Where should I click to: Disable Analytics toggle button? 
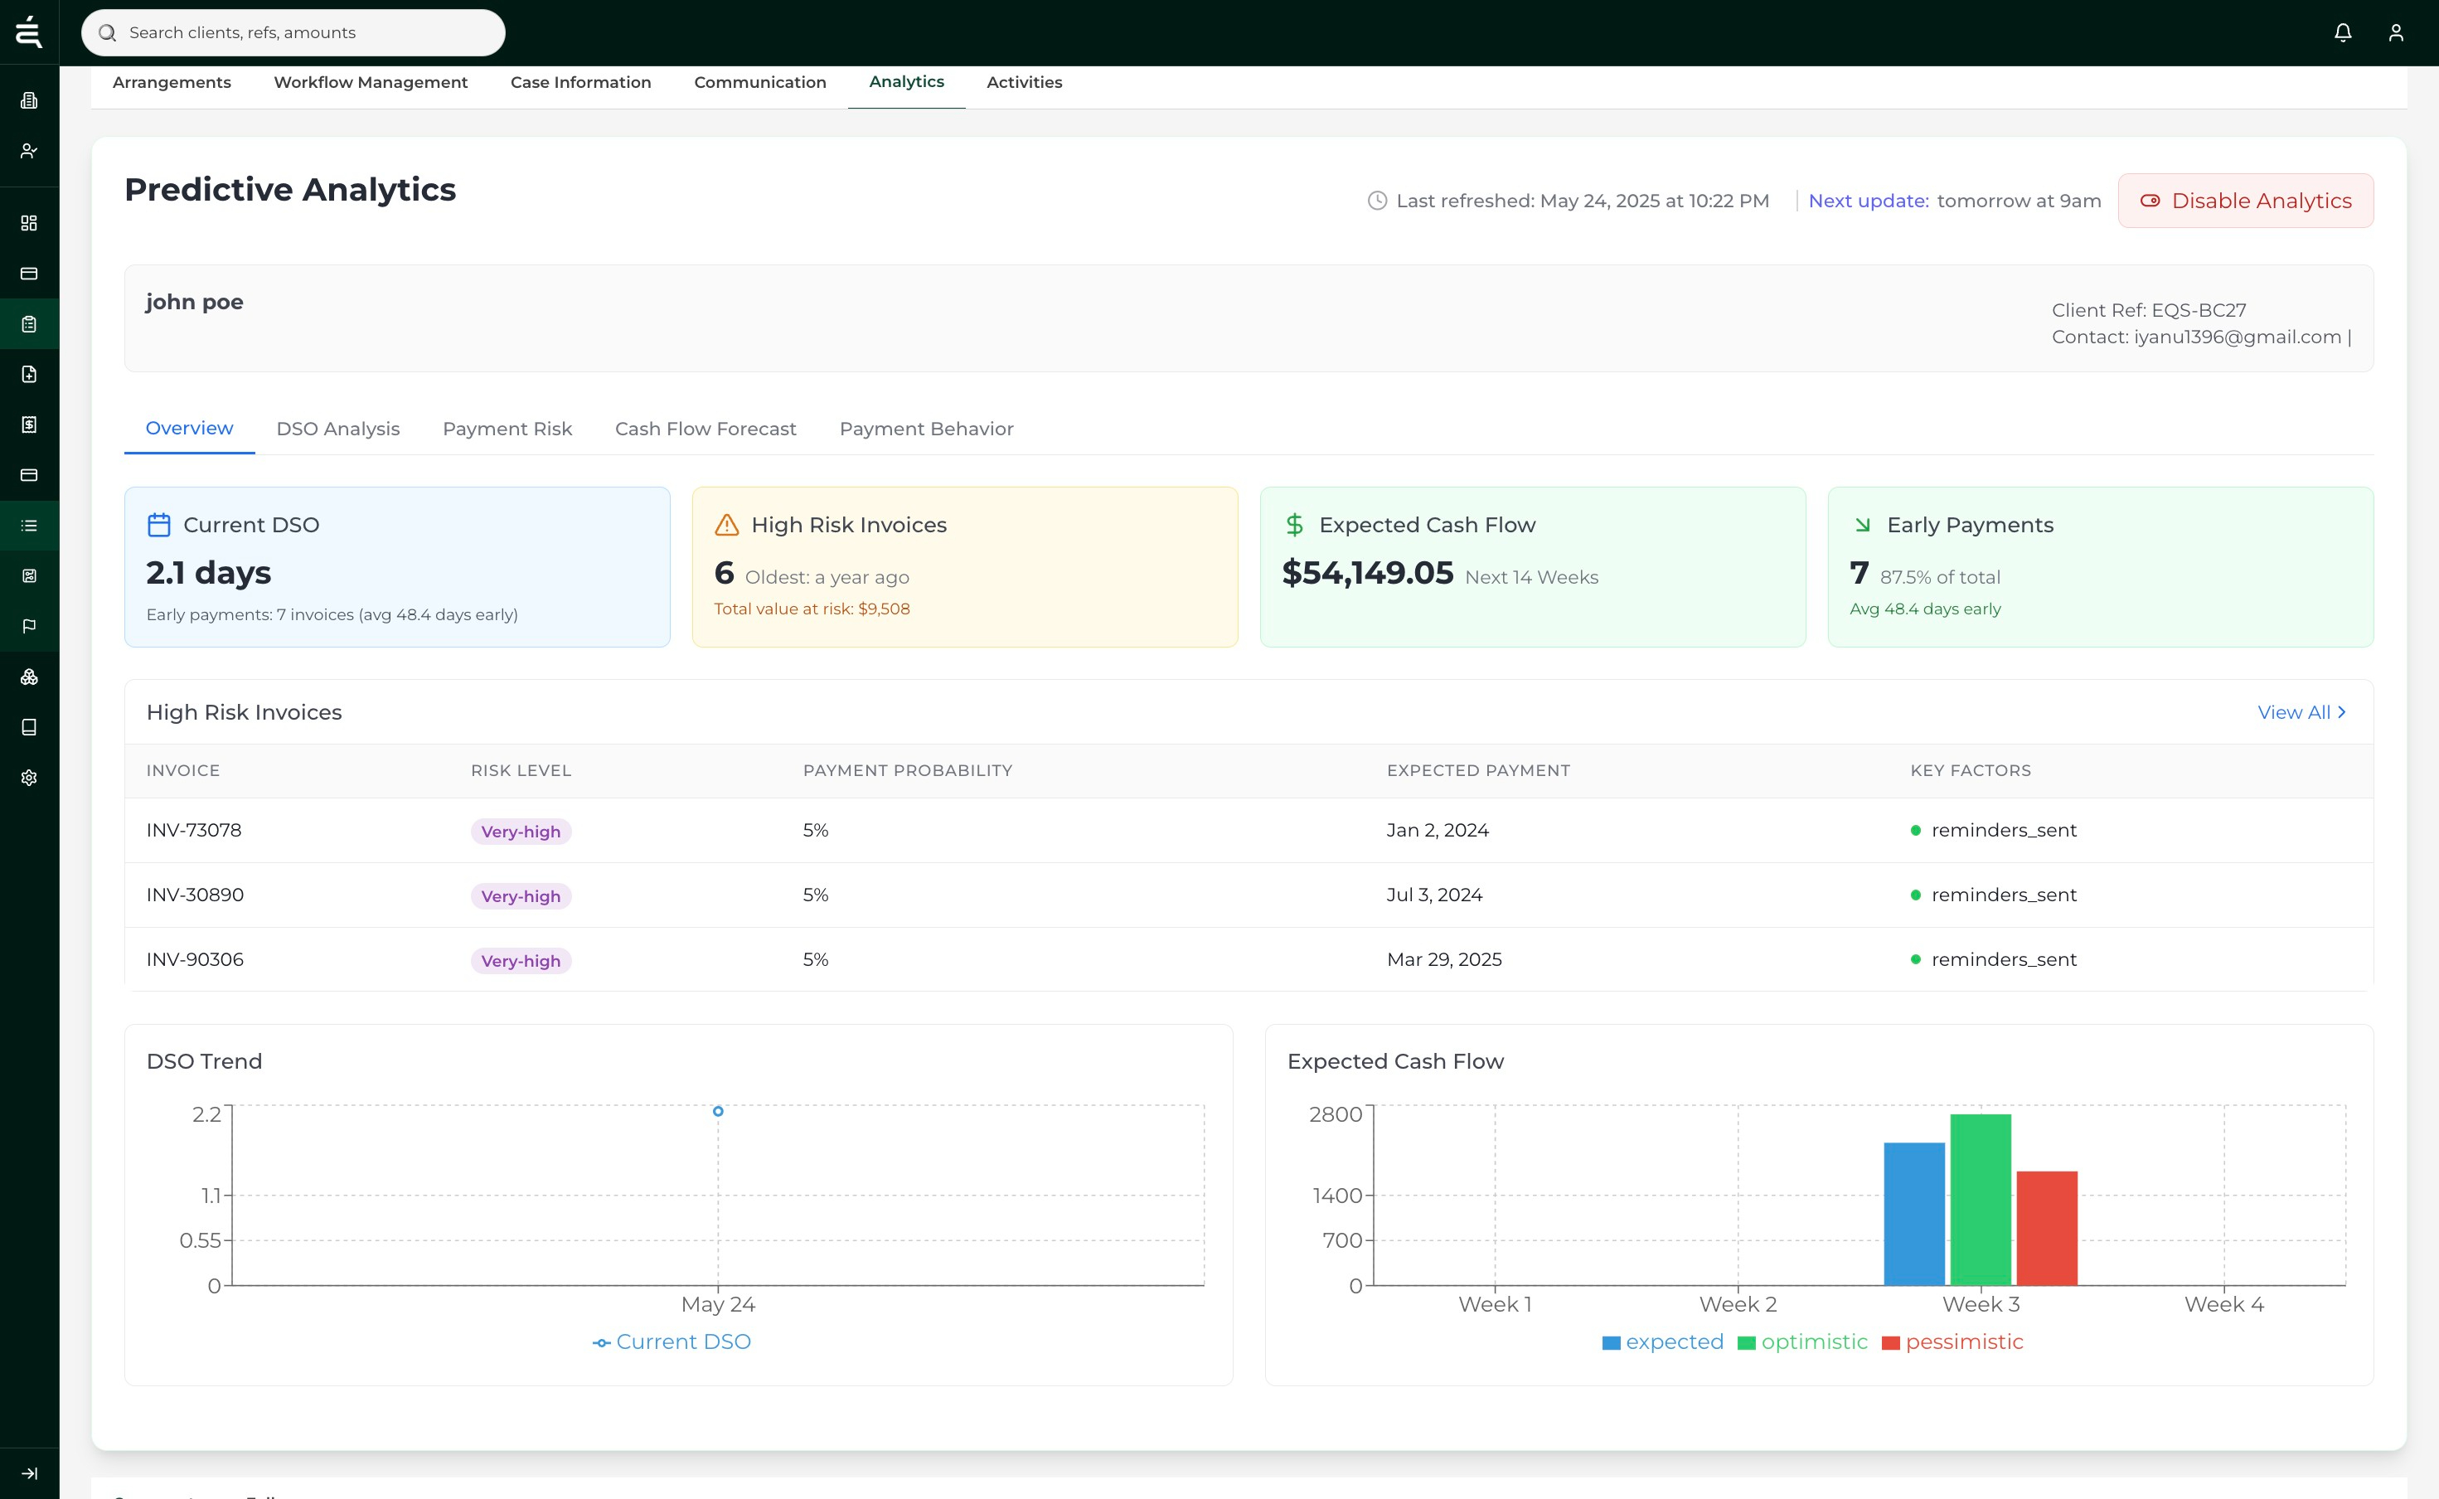point(2245,201)
